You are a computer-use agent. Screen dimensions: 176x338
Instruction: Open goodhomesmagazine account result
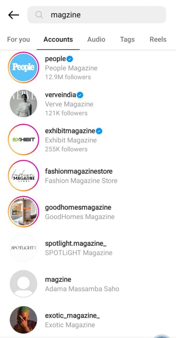(78, 207)
